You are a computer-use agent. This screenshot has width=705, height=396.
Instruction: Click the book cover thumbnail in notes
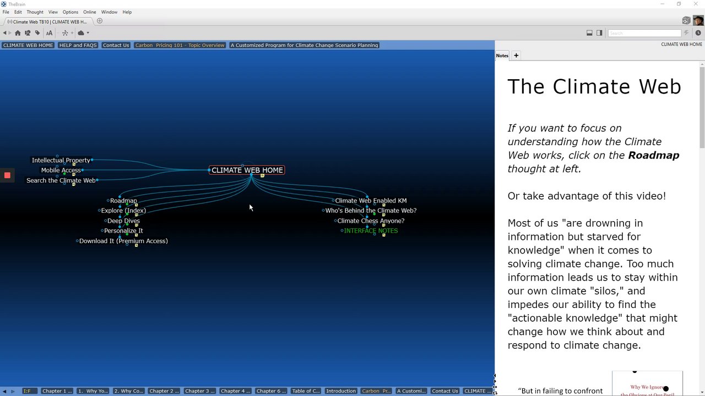point(647,384)
